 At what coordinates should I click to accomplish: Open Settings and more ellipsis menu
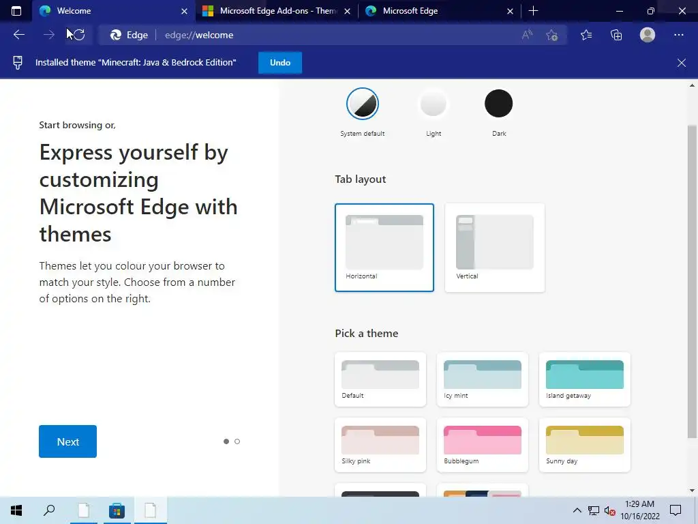tap(678, 35)
